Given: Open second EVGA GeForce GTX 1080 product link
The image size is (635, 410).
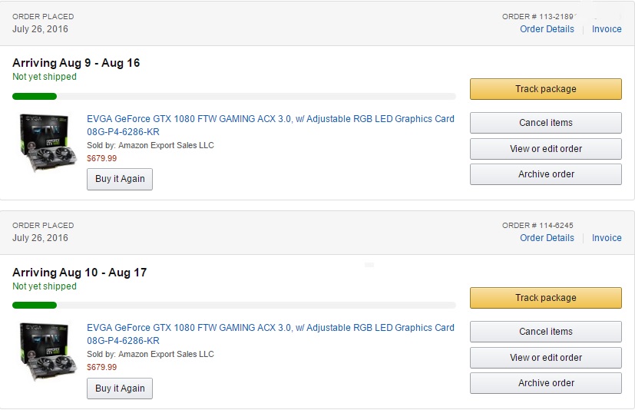Looking at the screenshot, I should 270,334.
